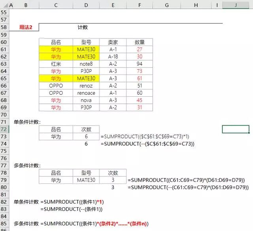Click P30P cell in row 69

point(86,107)
